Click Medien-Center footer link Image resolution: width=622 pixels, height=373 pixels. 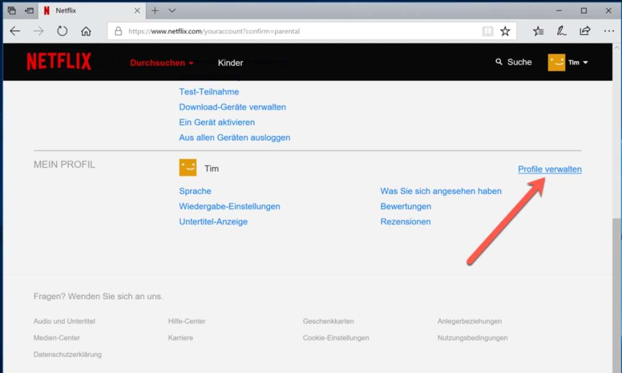coord(56,338)
